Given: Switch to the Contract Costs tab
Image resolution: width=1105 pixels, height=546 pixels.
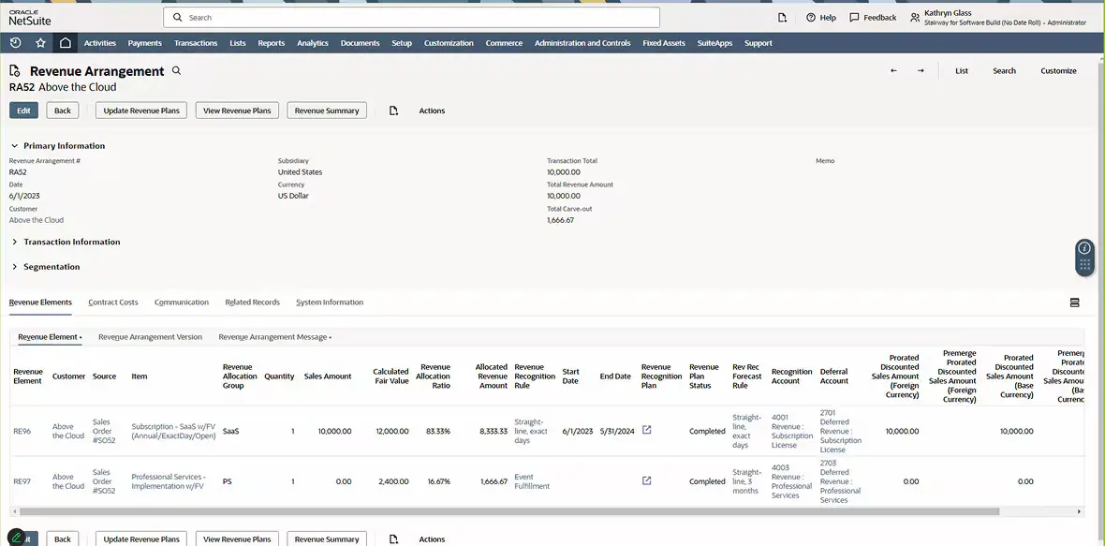Looking at the screenshot, I should click(112, 302).
